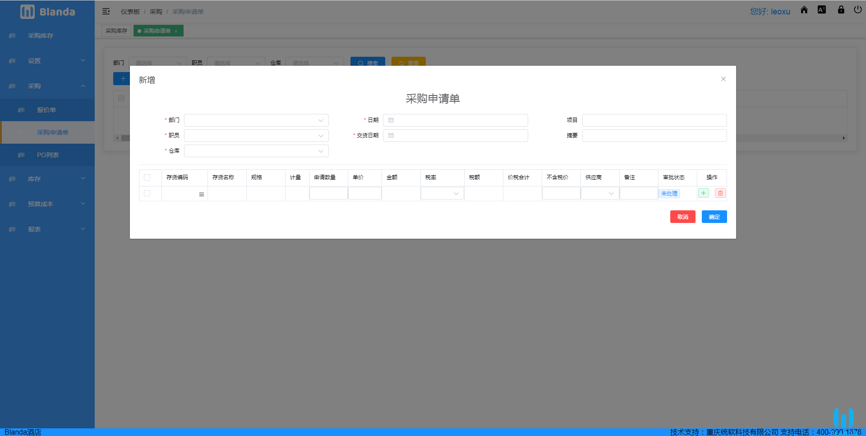Open the 部门 dropdown in the form
The height and width of the screenshot is (436, 866).
[x=256, y=120]
